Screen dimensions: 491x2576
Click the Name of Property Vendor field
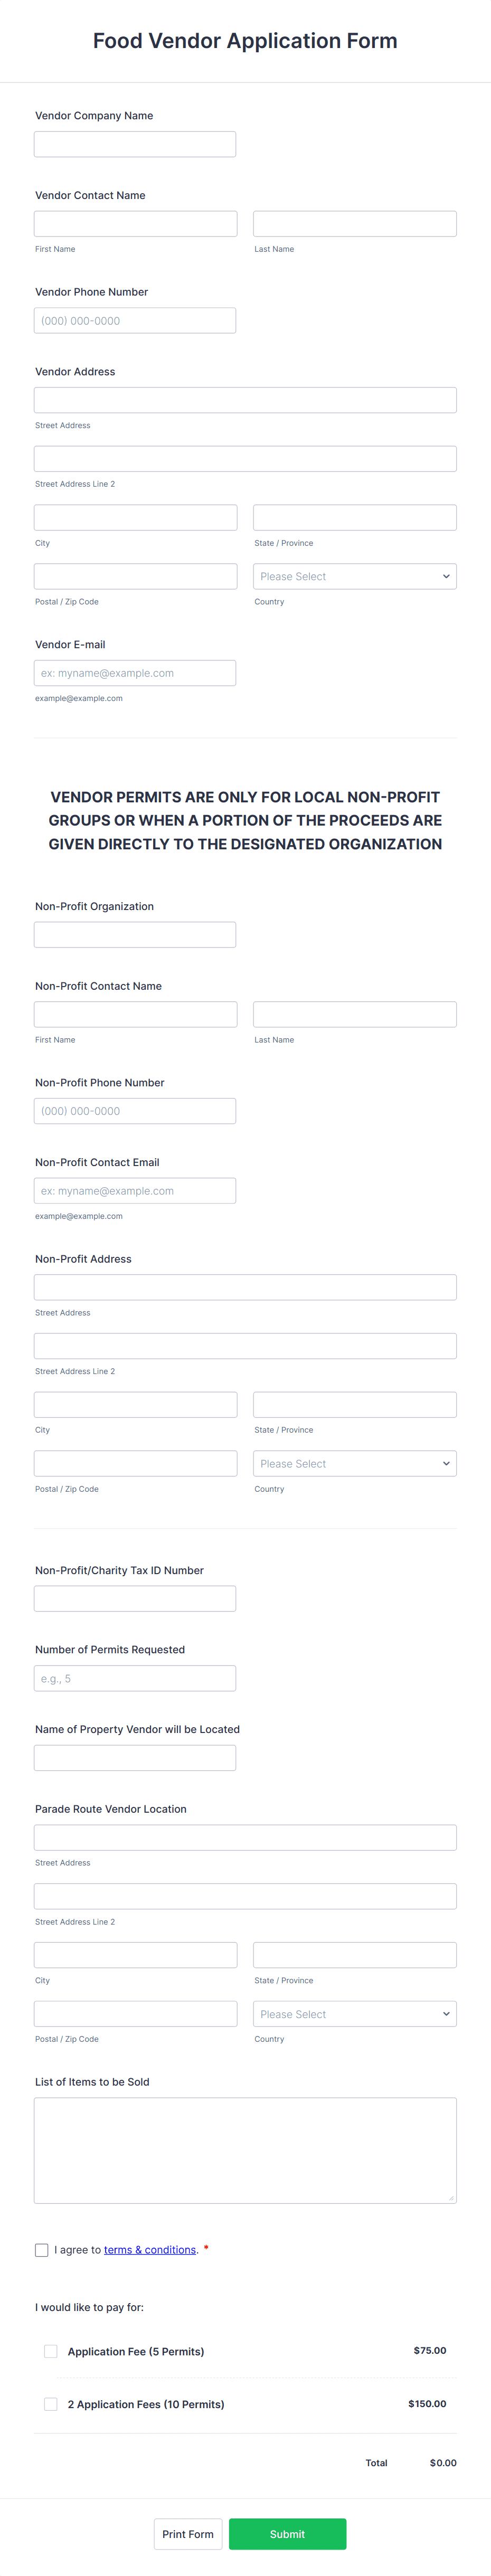coord(135,1757)
